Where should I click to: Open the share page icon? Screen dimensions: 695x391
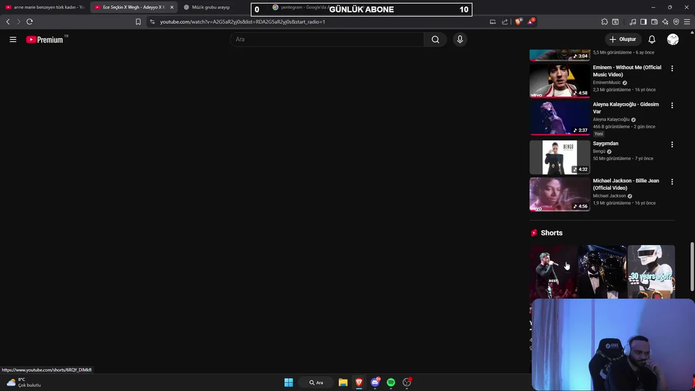pos(505,22)
